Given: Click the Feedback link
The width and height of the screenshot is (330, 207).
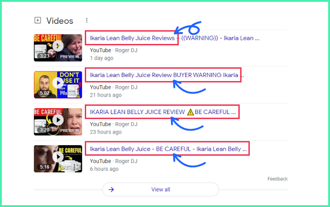Looking at the screenshot, I should coord(277,179).
